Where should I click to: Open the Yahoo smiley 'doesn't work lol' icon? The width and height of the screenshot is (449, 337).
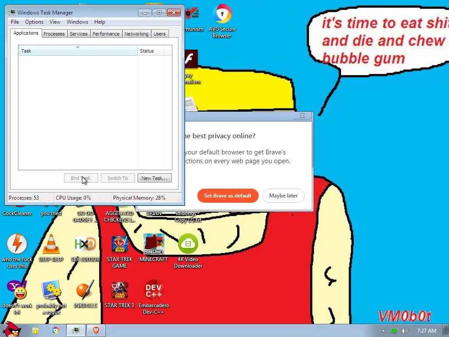coord(17,298)
